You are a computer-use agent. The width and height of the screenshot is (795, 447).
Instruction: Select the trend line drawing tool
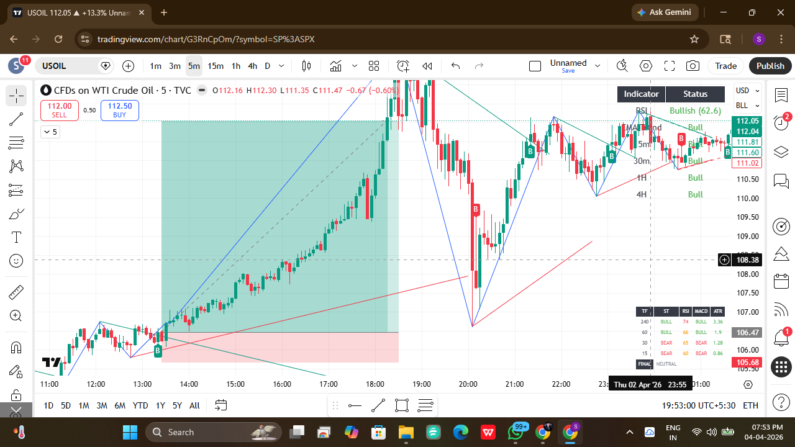[x=16, y=119]
